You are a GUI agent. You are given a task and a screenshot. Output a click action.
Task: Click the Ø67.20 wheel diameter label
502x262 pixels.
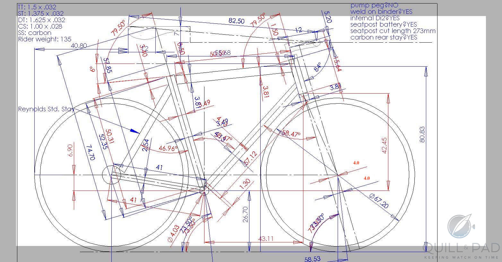click(x=379, y=201)
